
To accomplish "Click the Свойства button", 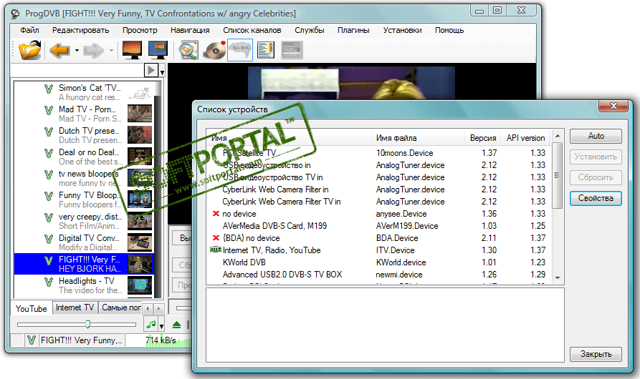I will (596, 198).
